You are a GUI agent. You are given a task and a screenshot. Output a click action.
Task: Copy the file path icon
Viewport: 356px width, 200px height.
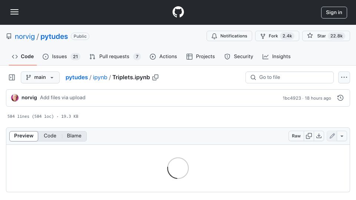pos(155,77)
